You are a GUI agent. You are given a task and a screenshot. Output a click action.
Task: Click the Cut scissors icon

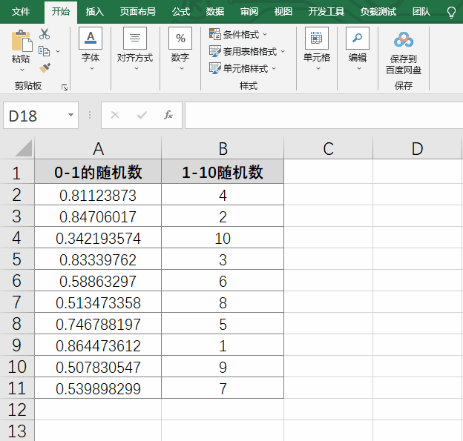[x=45, y=34]
